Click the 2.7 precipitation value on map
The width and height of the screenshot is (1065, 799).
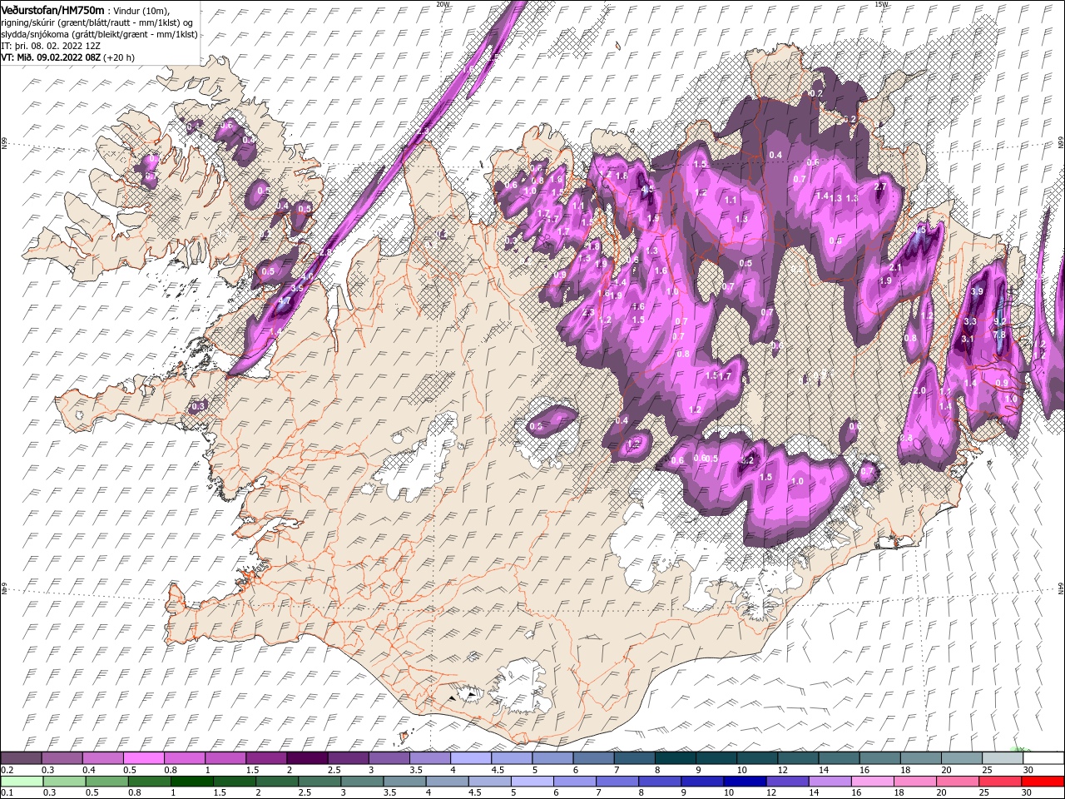(x=880, y=186)
